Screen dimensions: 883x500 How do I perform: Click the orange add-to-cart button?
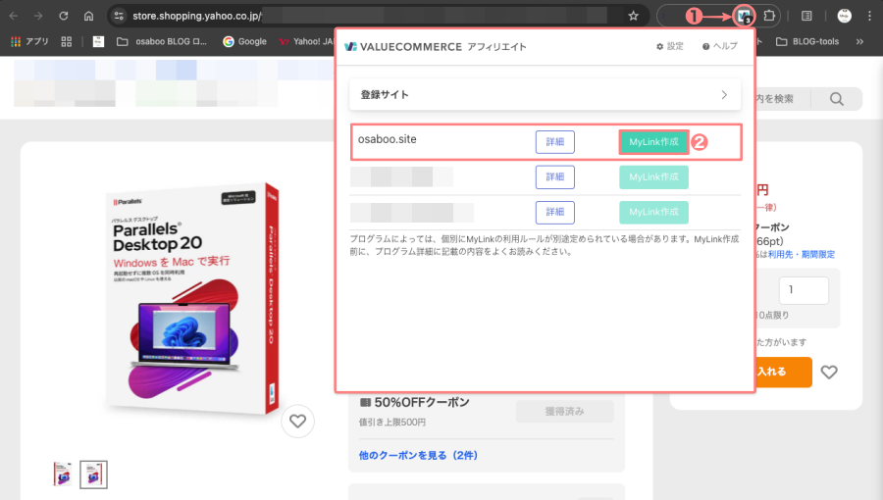tap(783, 372)
